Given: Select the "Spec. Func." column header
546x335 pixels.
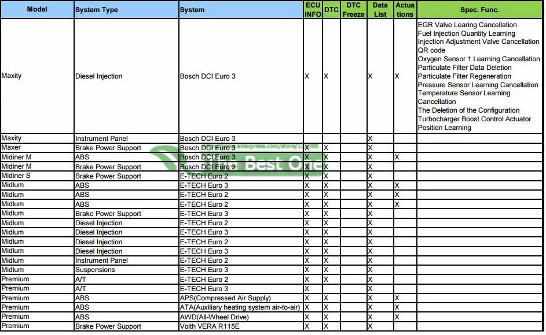Looking at the screenshot, I should point(479,9).
